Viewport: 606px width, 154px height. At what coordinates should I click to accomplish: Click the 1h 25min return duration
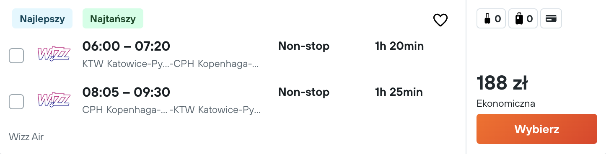click(399, 92)
